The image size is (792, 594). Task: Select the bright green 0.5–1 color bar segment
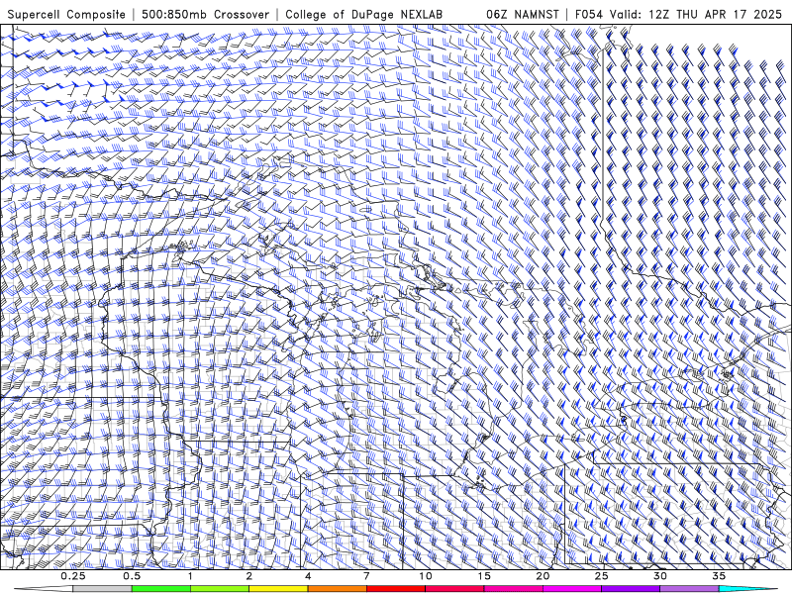(161, 589)
